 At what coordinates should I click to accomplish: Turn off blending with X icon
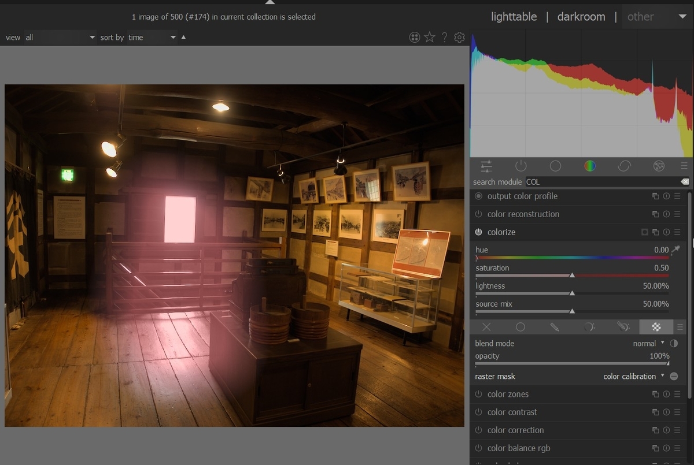486,327
